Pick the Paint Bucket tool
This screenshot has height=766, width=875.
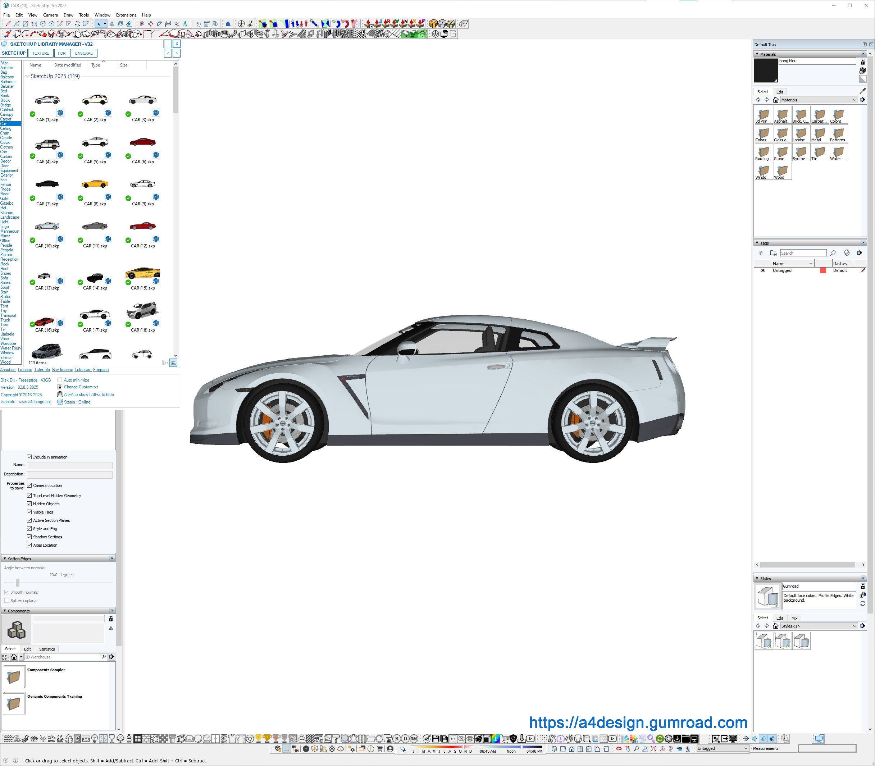(120, 24)
